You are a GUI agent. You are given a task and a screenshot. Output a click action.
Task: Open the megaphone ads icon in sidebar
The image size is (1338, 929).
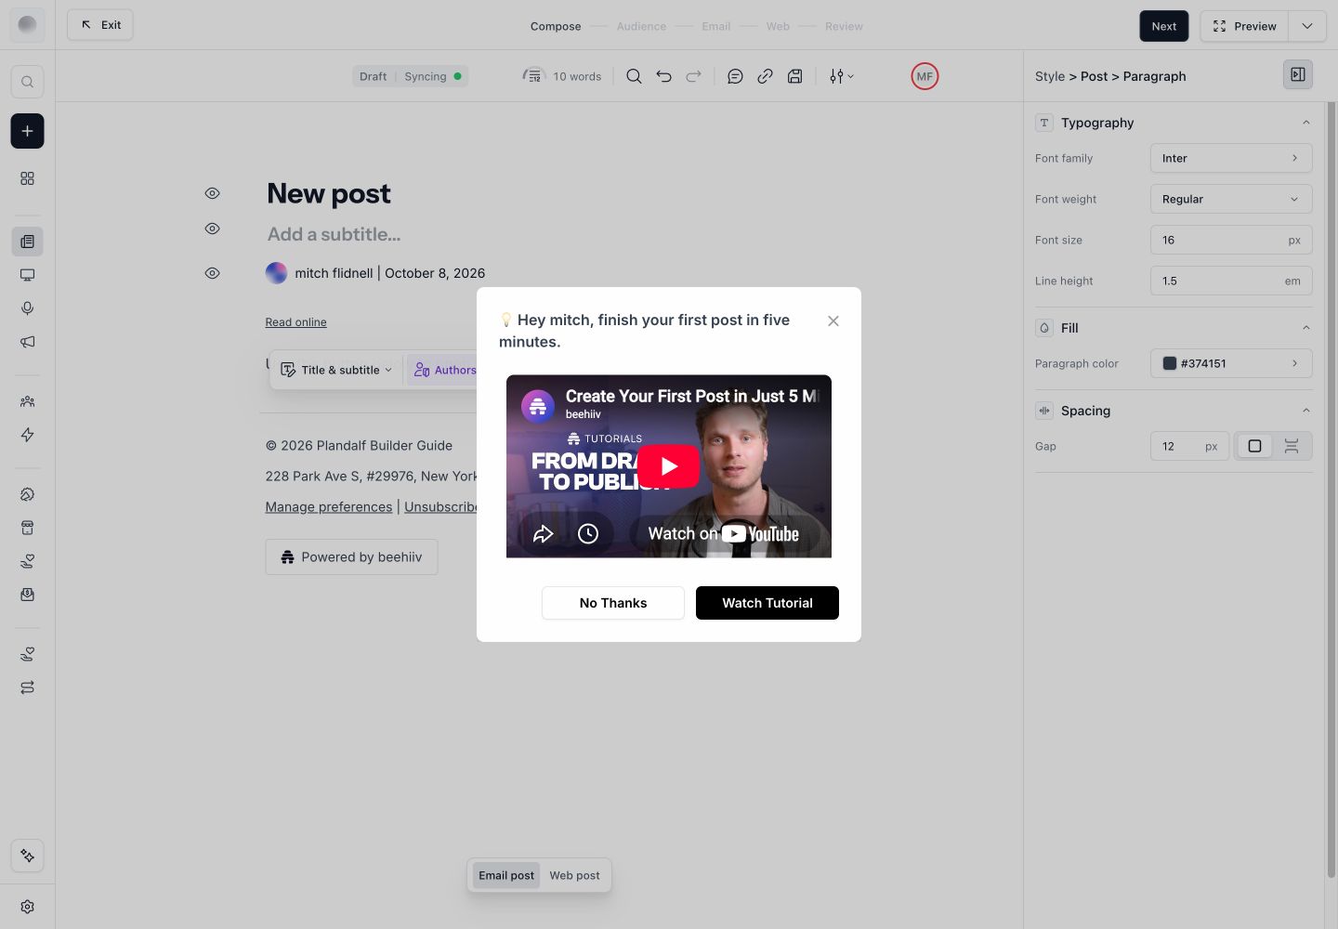point(27,342)
